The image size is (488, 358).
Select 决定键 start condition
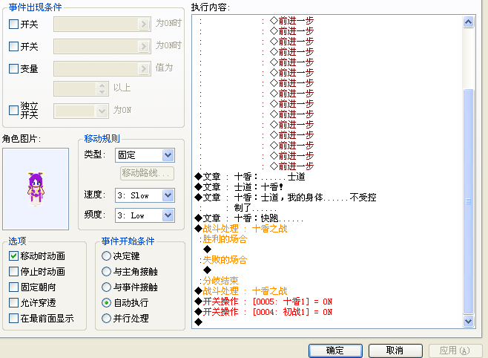point(107,256)
